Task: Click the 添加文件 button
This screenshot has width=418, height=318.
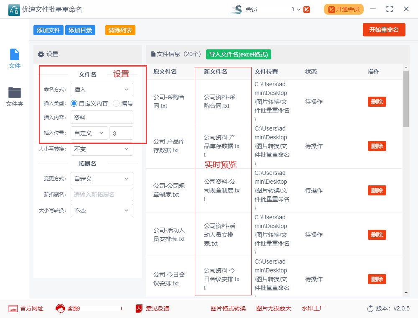Action: click(x=48, y=30)
